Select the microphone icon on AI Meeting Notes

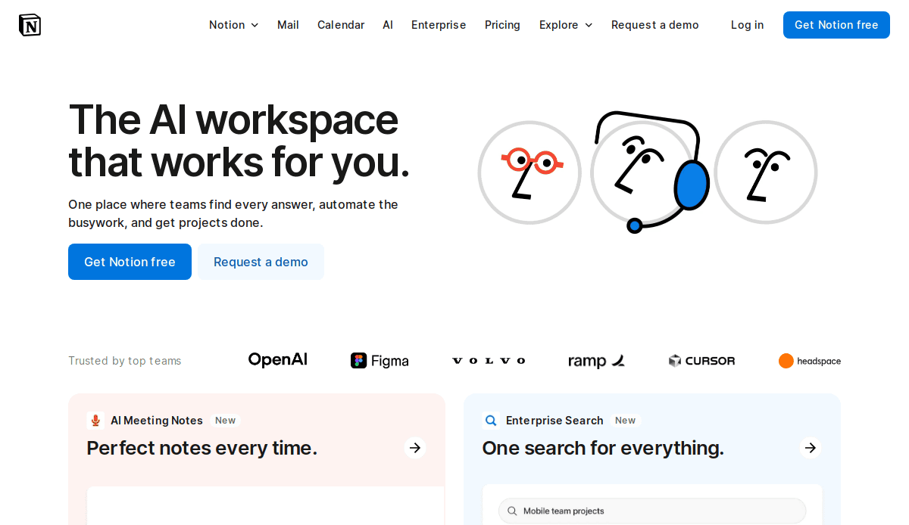tap(95, 420)
